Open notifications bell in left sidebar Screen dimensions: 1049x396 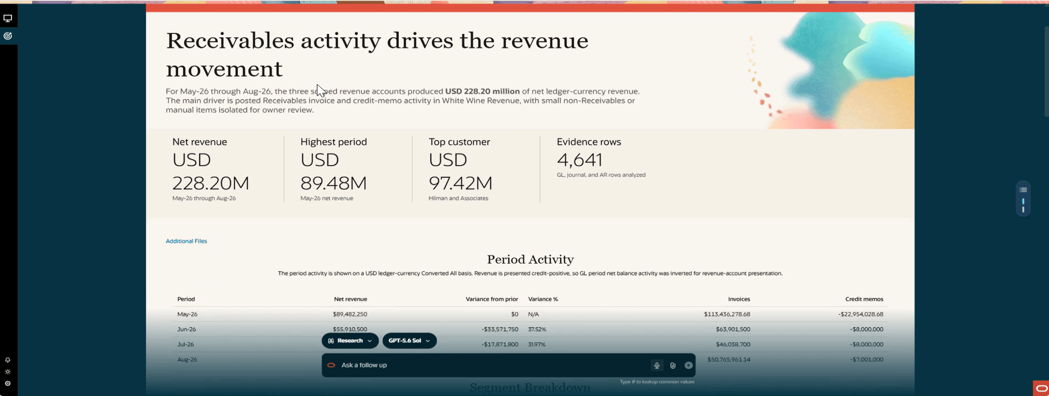8,360
